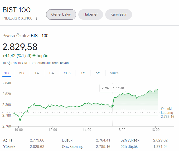Show the 1Y chart range
This screenshot has width=179, height=151.
[x=83, y=73]
